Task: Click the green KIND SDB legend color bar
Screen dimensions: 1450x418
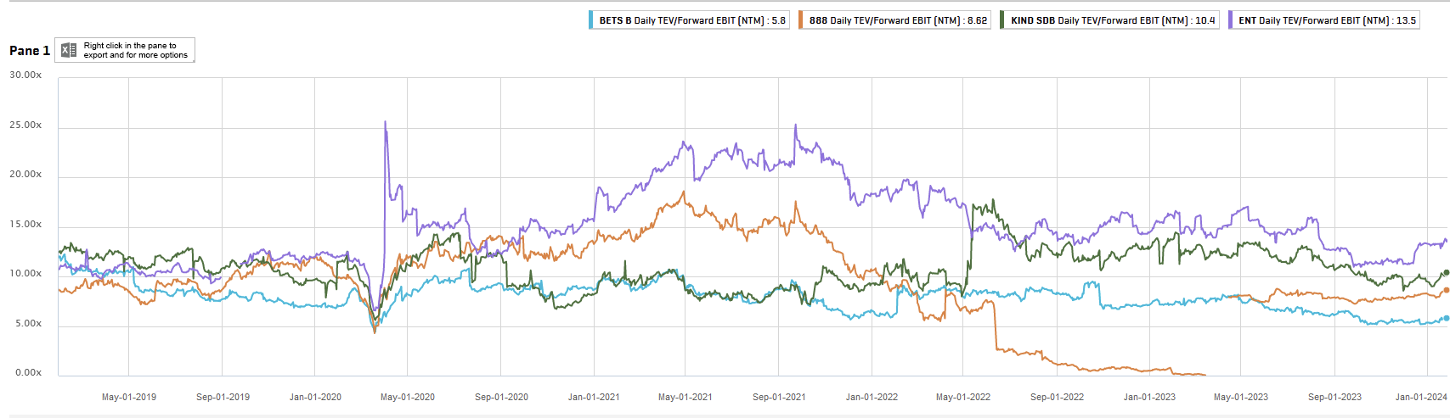Action: click(x=1002, y=20)
